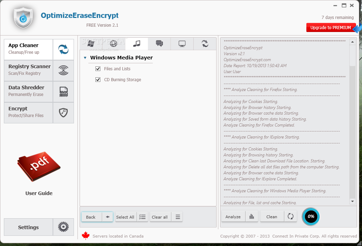
Task: Click the 'Date Report: 10/19/2013' log line
Action: point(255,66)
